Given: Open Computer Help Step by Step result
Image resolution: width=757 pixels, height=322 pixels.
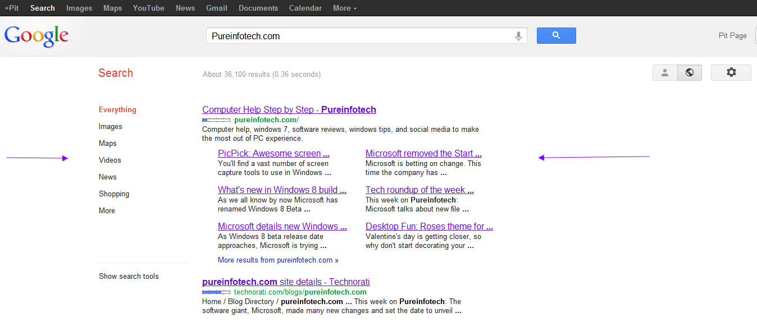Looking at the screenshot, I should pyautogui.click(x=289, y=110).
